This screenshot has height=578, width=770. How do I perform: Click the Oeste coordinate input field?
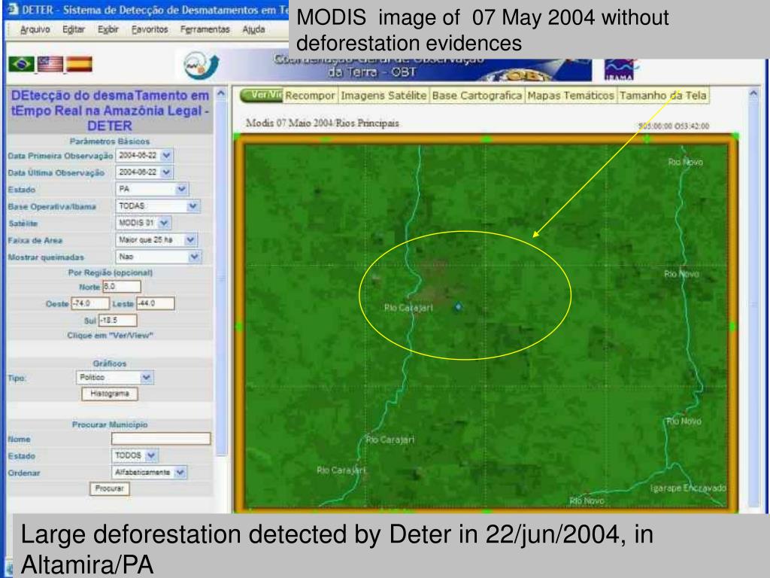90,303
